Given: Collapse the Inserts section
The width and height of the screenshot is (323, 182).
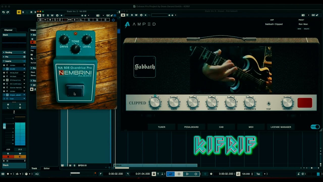Looking at the screenshot, I should (14, 61).
